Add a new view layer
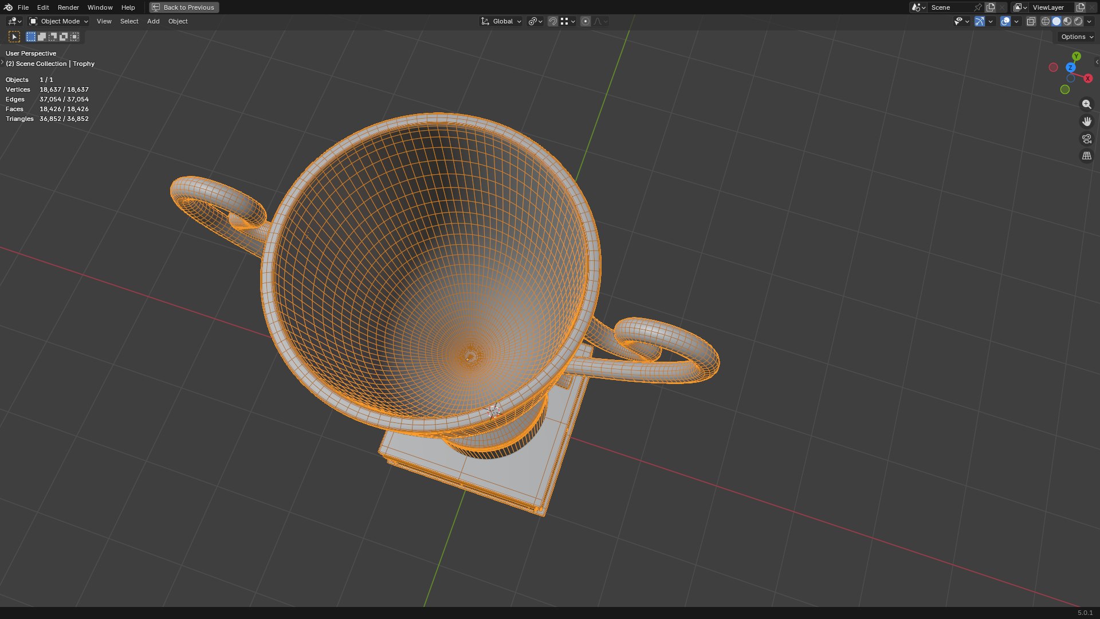1100x619 pixels. [1081, 7]
